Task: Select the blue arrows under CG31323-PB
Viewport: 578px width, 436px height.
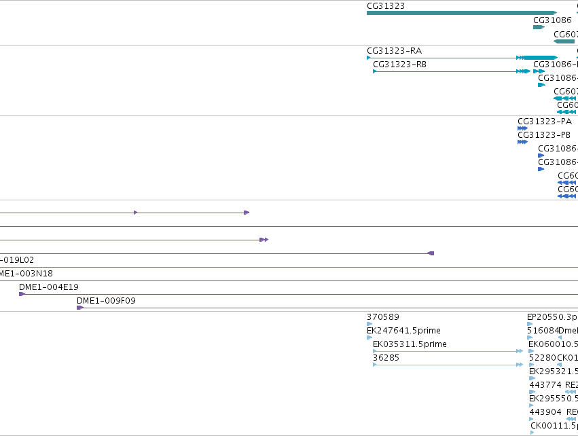Action: [522, 142]
